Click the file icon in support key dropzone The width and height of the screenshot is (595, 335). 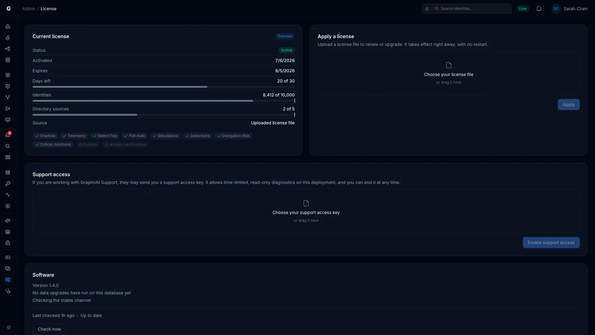(x=306, y=203)
